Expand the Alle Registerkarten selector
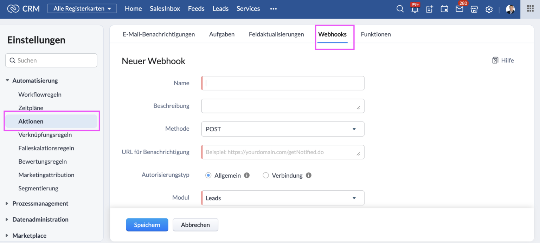 [82, 8]
